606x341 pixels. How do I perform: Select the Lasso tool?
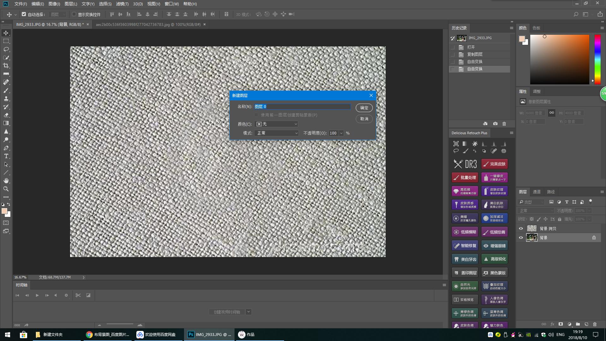(x=6, y=49)
